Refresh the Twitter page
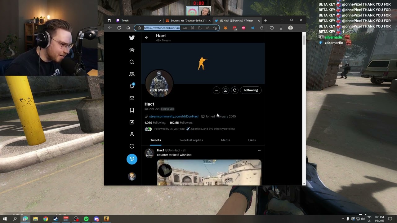 pos(119,28)
